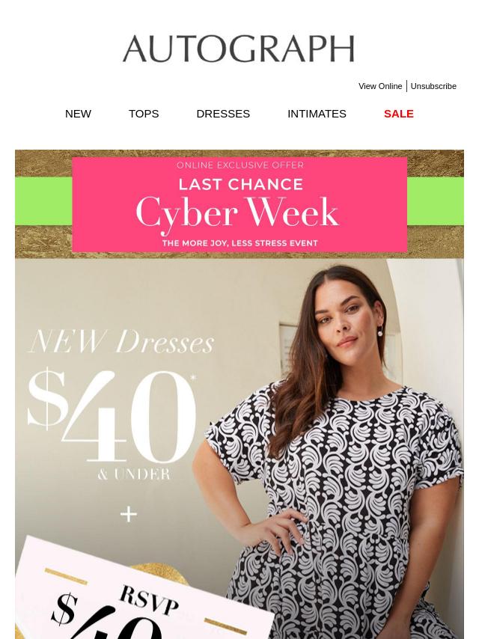Select the red SALE menu item

tap(399, 114)
